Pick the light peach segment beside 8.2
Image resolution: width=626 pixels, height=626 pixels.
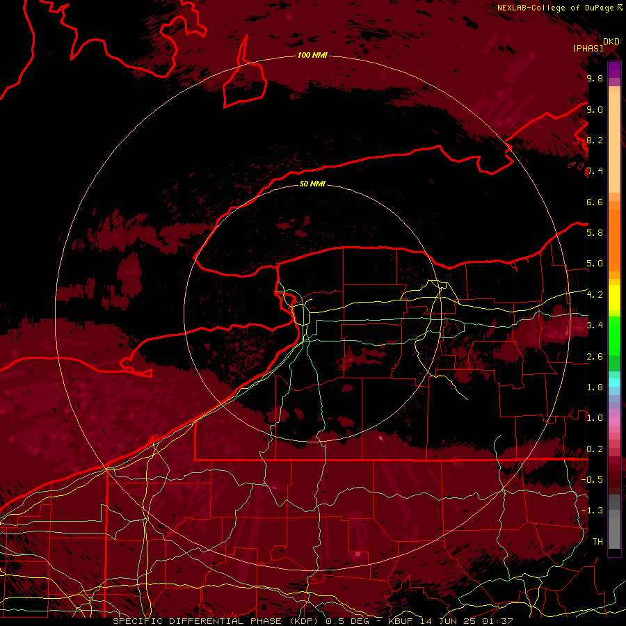tap(614, 143)
